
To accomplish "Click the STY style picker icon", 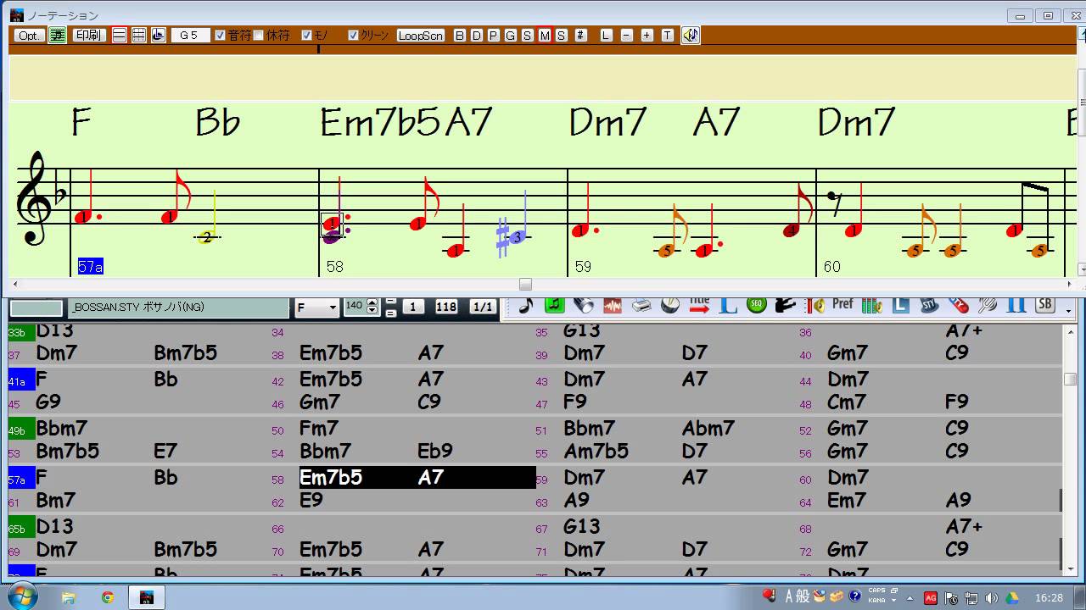I will [929, 305].
